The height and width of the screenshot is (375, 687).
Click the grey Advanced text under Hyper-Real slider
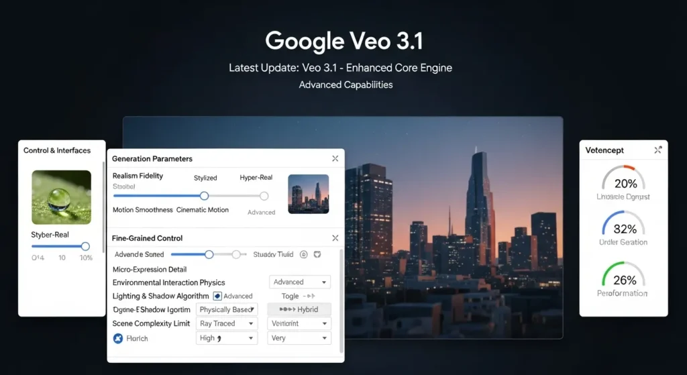point(261,212)
